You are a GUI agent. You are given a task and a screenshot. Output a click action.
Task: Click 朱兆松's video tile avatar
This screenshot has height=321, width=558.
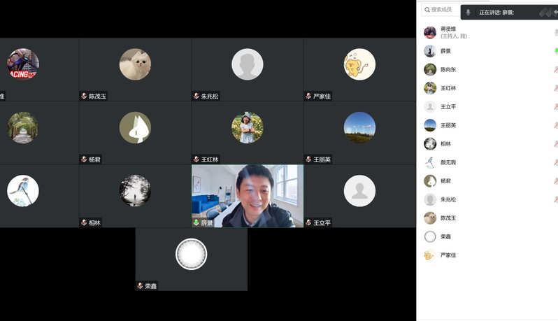pos(247,64)
